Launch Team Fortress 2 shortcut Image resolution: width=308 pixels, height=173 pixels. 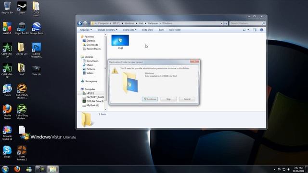pos(22,153)
